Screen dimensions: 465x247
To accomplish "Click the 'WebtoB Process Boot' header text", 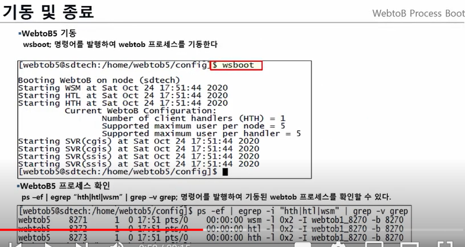I will [x=419, y=13].
